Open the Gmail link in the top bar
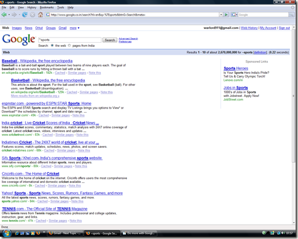This screenshot has height=239, width=298. coord(62,28)
